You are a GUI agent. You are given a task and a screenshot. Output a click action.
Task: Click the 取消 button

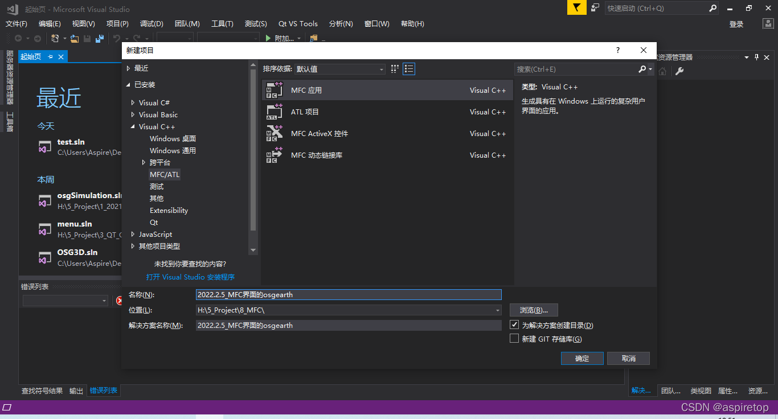(x=628, y=358)
